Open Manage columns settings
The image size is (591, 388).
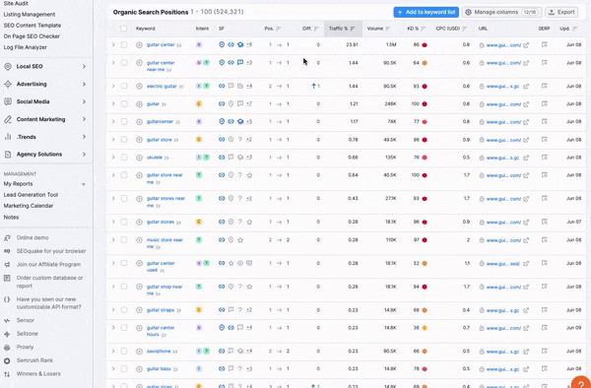click(502, 12)
